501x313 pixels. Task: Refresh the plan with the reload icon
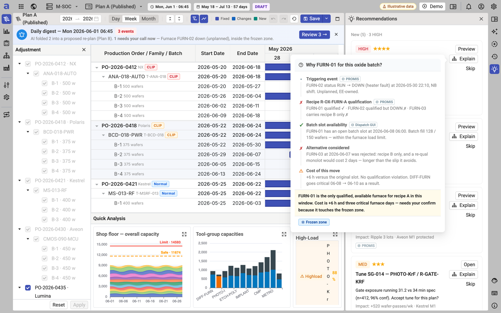pos(294,19)
